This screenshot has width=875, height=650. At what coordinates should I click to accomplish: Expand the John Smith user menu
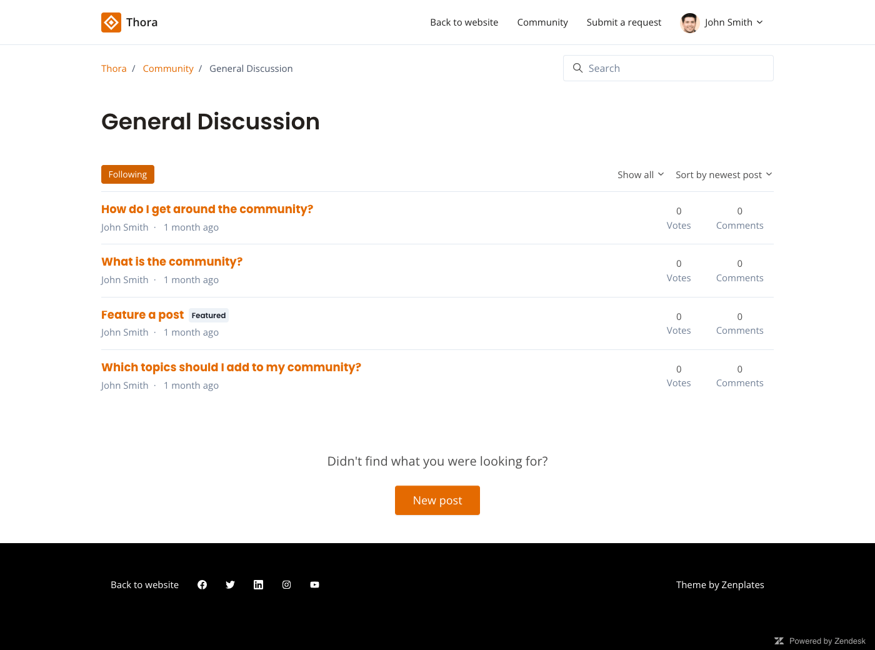tap(733, 22)
